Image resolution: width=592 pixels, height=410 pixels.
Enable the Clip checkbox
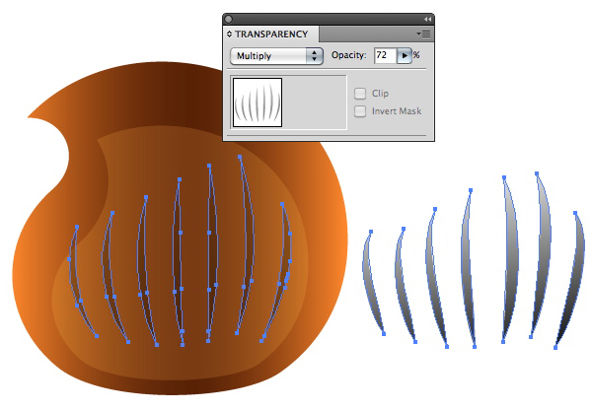(360, 94)
